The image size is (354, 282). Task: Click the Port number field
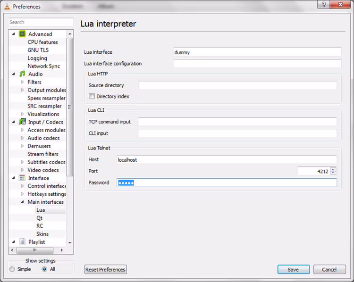pos(313,171)
